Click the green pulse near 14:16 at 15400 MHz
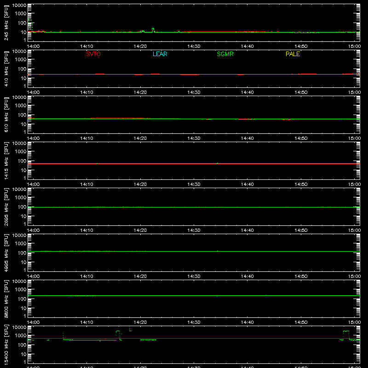This screenshot has width=368, height=368. pos(118,335)
